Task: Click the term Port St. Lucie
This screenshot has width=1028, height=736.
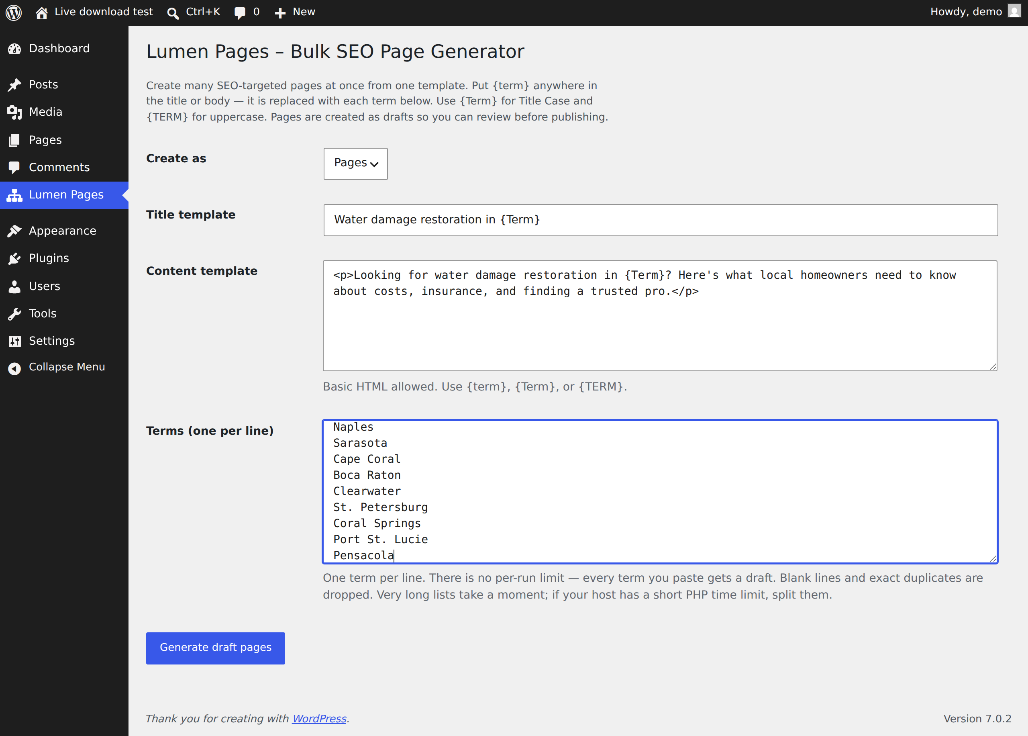Action: click(380, 540)
